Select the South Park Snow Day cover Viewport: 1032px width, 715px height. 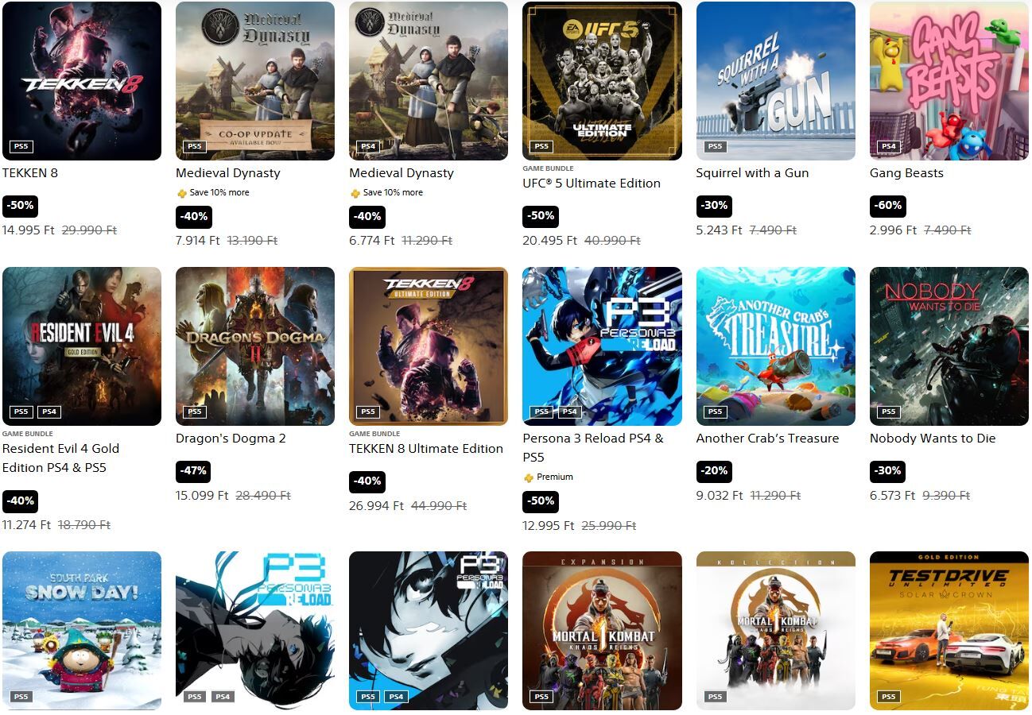(82, 631)
